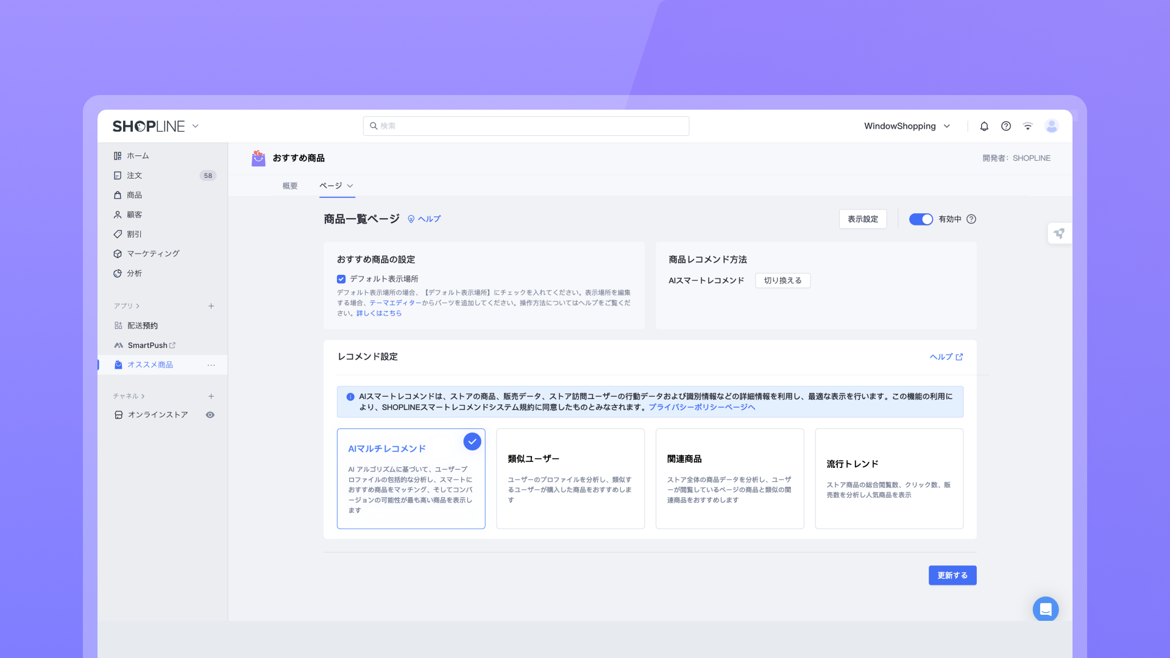Open the chat support bubble icon
This screenshot has width=1170, height=658.
(x=1045, y=609)
